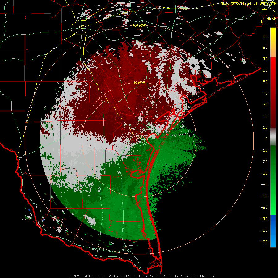
Task: Click the '0' value on velocity scale
Action: (267, 139)
